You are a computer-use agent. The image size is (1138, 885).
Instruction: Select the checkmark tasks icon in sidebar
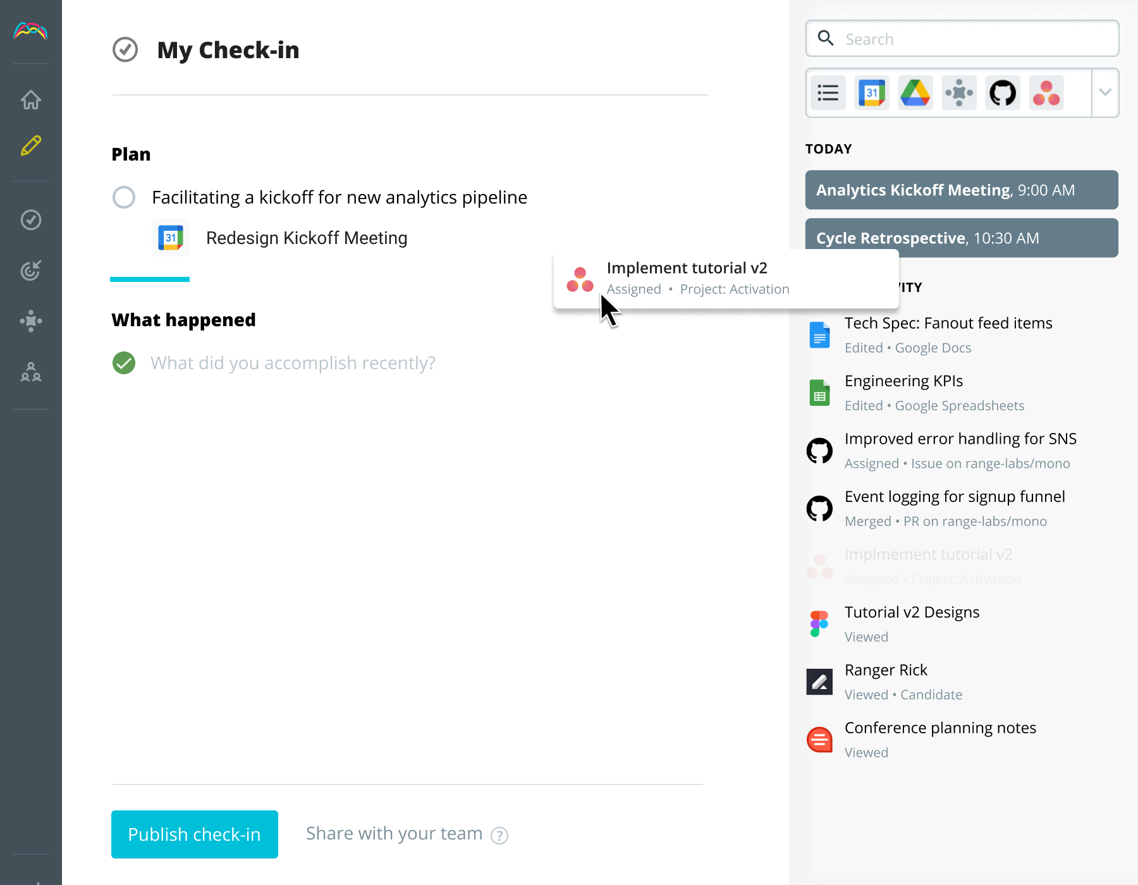point(30,220)
